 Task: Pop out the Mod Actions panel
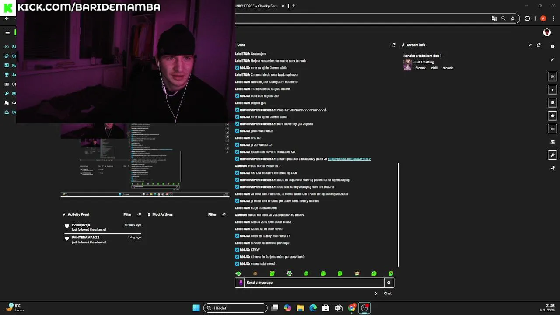click(x=224, y=214)
